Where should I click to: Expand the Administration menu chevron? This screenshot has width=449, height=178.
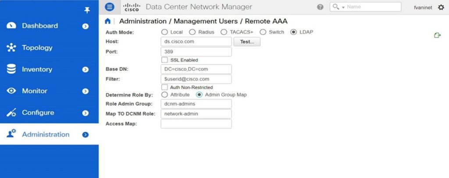(86, 135)
